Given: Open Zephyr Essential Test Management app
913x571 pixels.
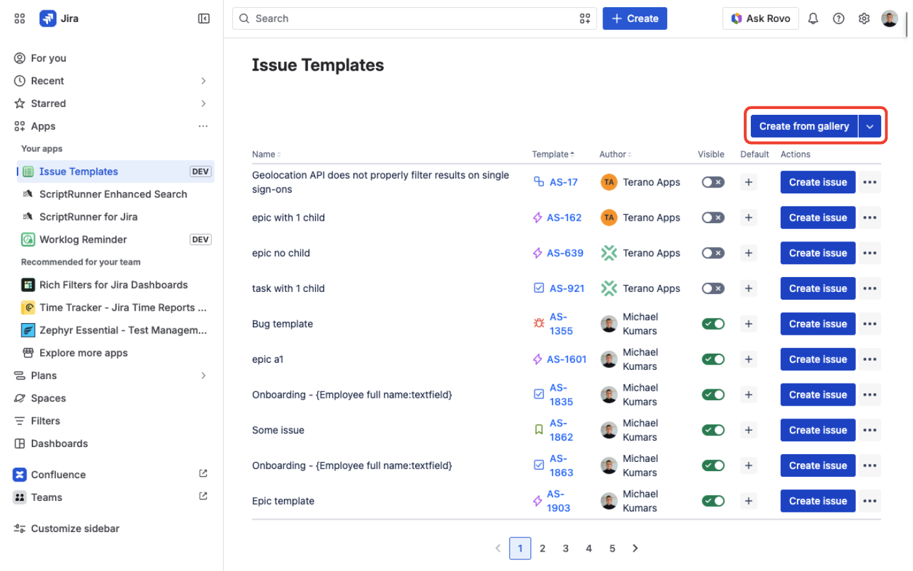Looking at the screenshot, I should pyautogui.click(x=116, y=330).
